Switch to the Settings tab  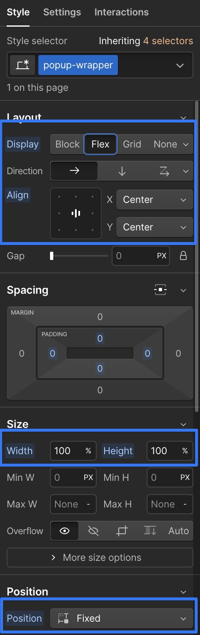(62, 12)
